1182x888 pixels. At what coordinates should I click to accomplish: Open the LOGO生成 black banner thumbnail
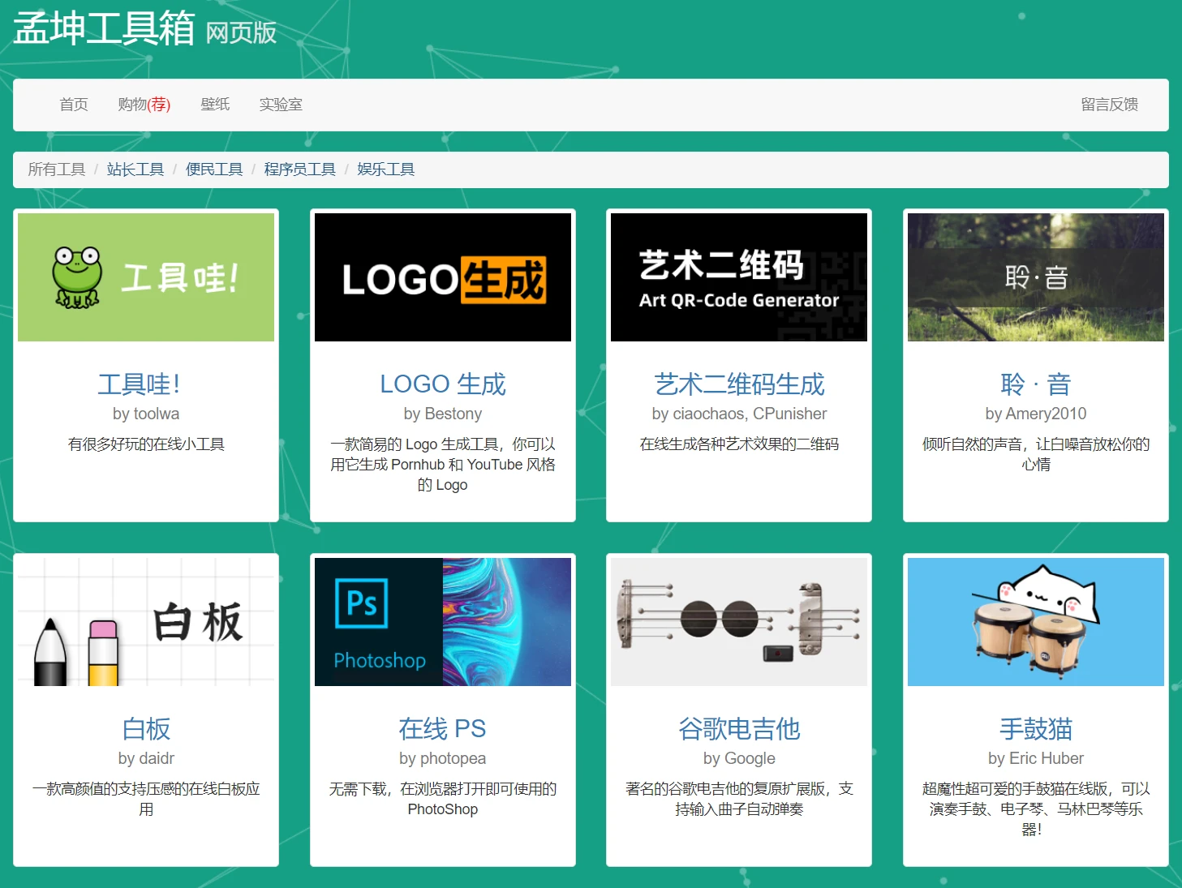click(442, 277)
